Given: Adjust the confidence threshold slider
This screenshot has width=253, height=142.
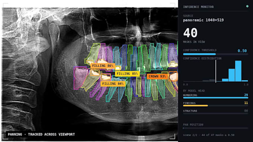Looking at the screenshot, I should (x=215, y=54).
